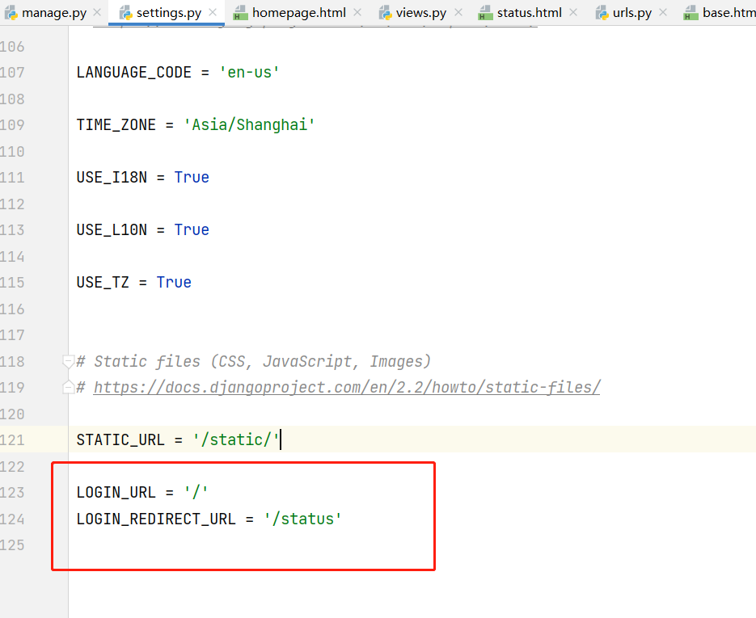
Task: Close the status.html tab
Action: click(573, 13)
